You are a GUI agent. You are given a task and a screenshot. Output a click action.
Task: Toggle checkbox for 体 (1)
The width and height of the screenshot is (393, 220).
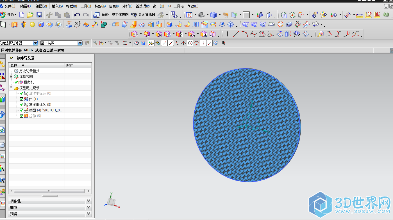[x=22, y=99]
